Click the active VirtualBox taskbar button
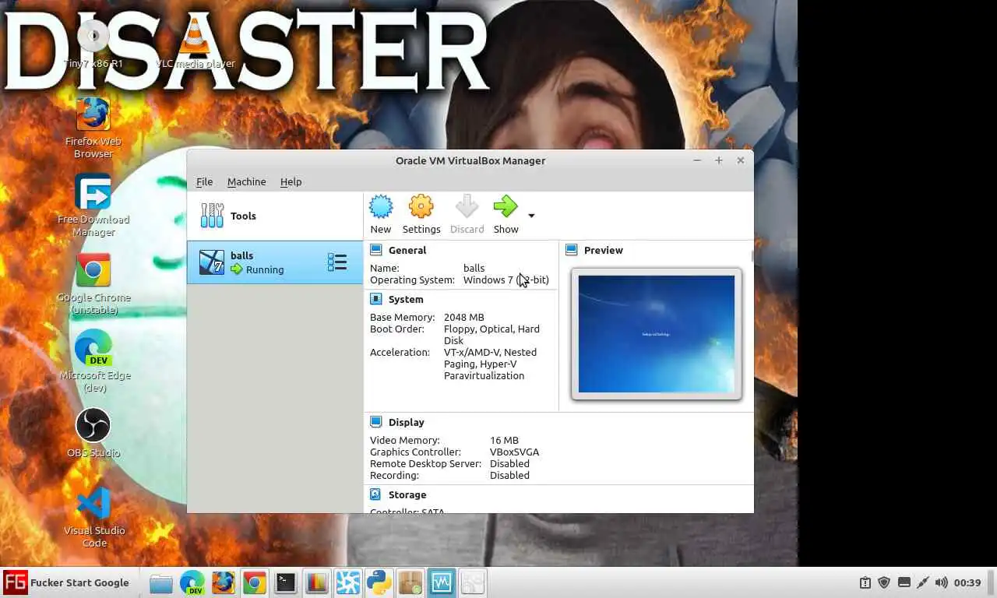 [x=442, y=582]
